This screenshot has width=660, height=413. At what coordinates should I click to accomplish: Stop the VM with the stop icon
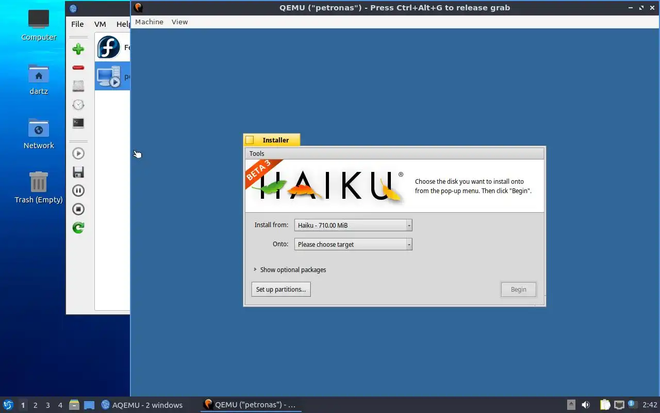[78, 209]
